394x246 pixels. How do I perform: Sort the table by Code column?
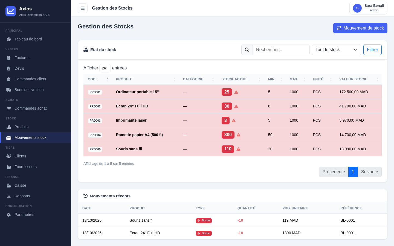97,79
